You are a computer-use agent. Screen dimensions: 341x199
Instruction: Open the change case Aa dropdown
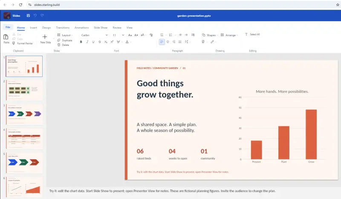click(x=143, y=35)
